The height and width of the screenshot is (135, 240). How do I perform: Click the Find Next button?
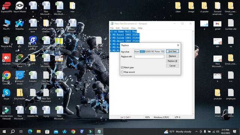point(172,51)
